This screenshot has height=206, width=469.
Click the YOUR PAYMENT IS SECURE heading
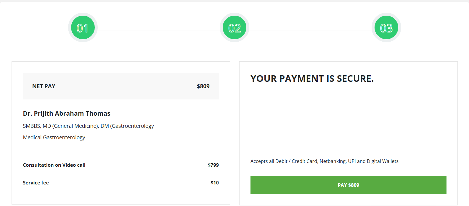point(312,79)
